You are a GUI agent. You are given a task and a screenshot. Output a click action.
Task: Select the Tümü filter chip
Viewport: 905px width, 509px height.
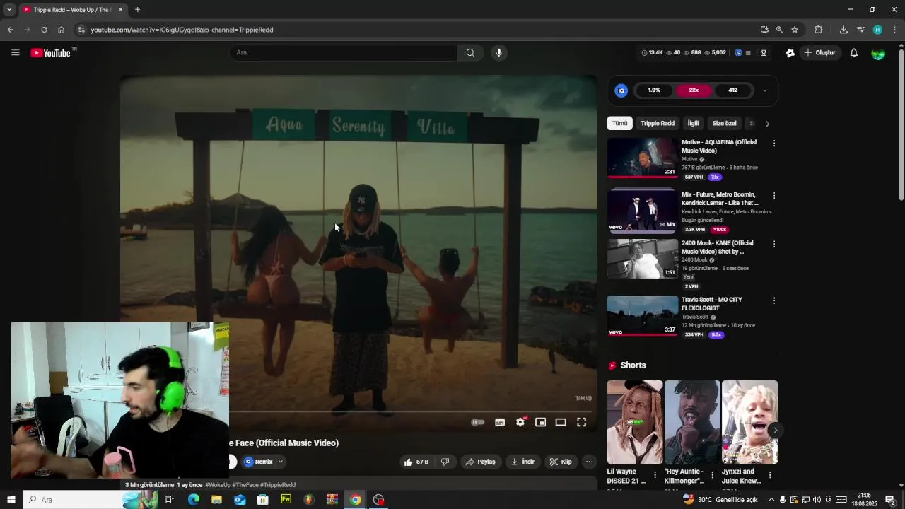click(x=619, y=123)
